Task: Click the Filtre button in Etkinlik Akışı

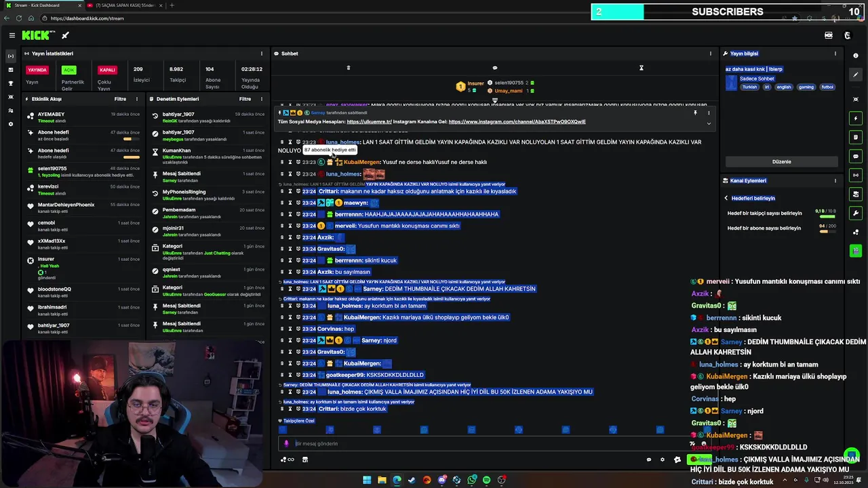Action: point(120,99)
